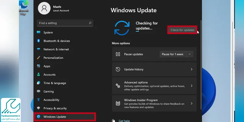Open the Get help link

point(124,120)
